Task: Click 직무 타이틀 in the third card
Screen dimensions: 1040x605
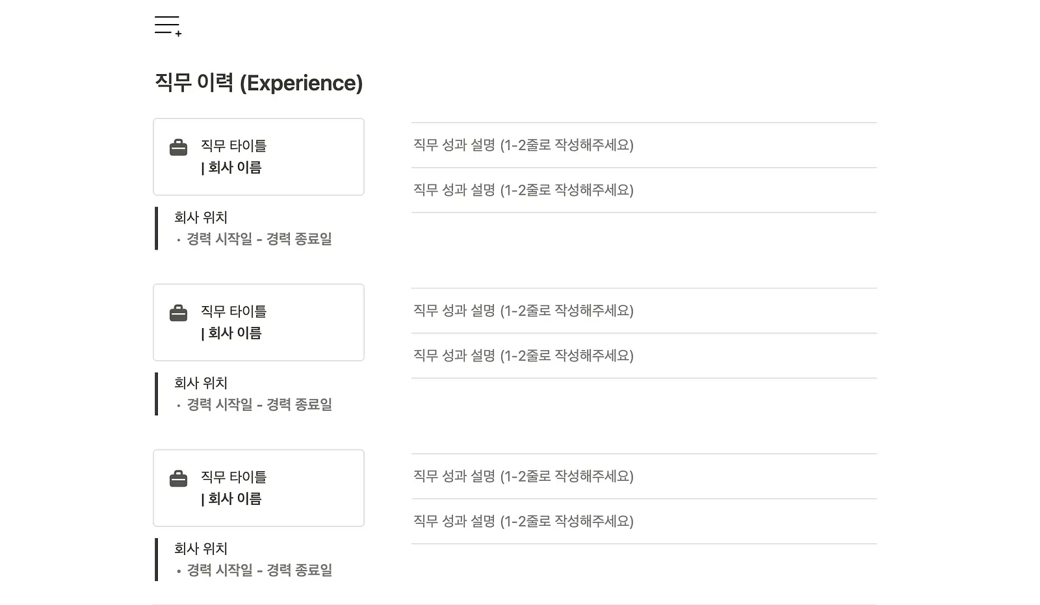Action: coord(233,477)
